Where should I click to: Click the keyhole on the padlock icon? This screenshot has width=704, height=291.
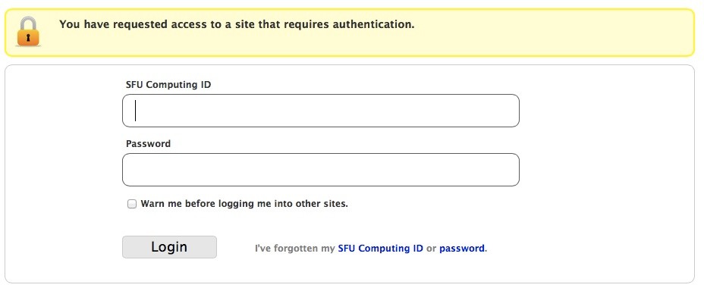(28, 38)
